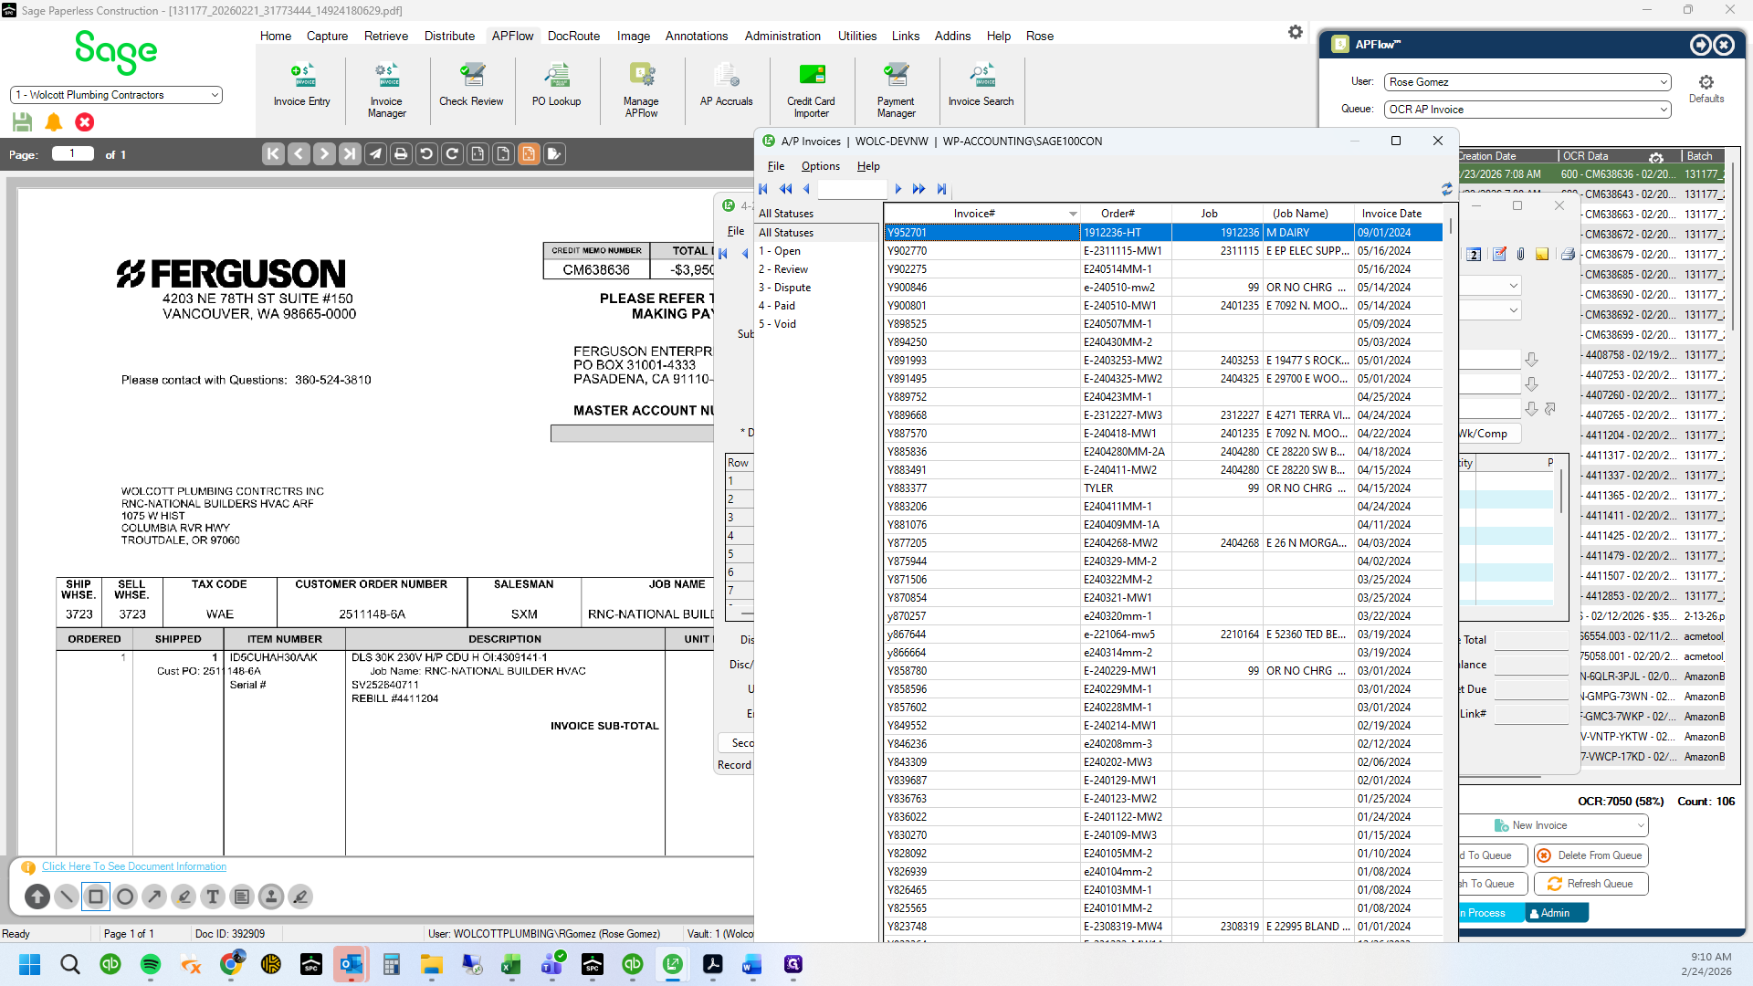
Task: Click the document information link
Action: tap(134, 866)
